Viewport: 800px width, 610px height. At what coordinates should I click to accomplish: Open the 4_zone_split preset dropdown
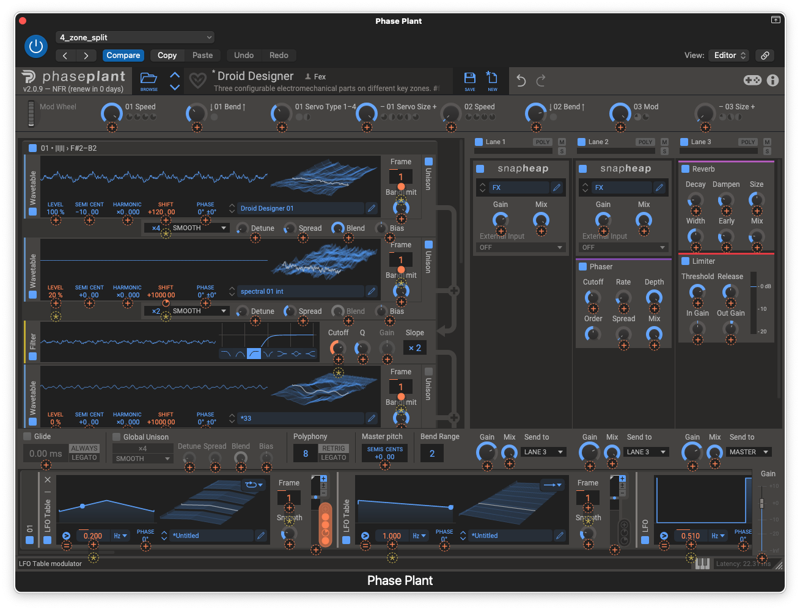click(135, 37)
